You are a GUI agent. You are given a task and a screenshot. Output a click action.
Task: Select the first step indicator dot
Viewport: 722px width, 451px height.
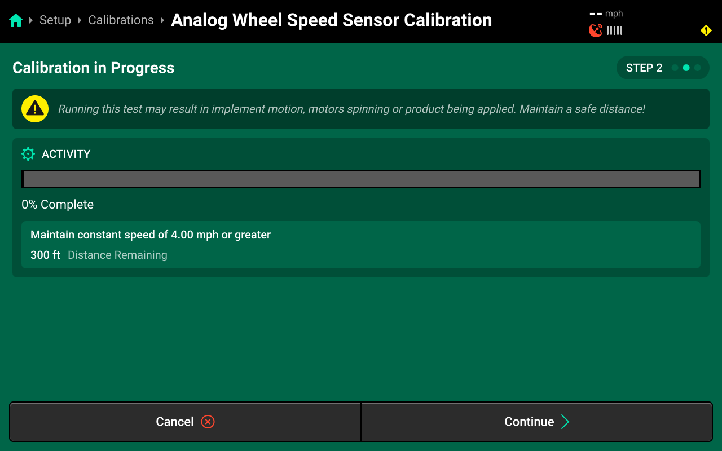pos(675,68)
